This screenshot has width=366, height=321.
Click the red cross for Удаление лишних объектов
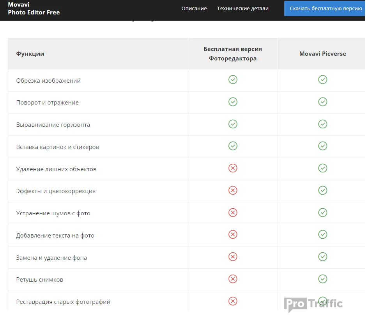(233, 168)
